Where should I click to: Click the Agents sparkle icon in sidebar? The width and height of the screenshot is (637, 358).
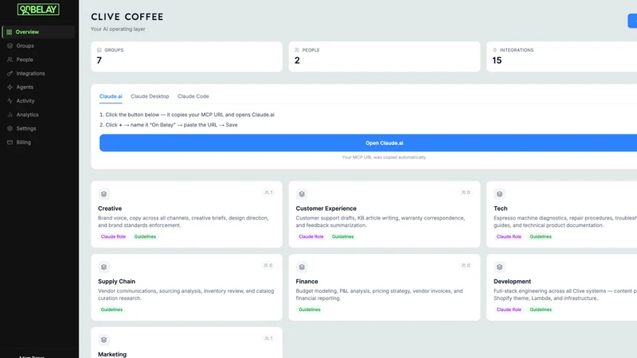[10, 87]
